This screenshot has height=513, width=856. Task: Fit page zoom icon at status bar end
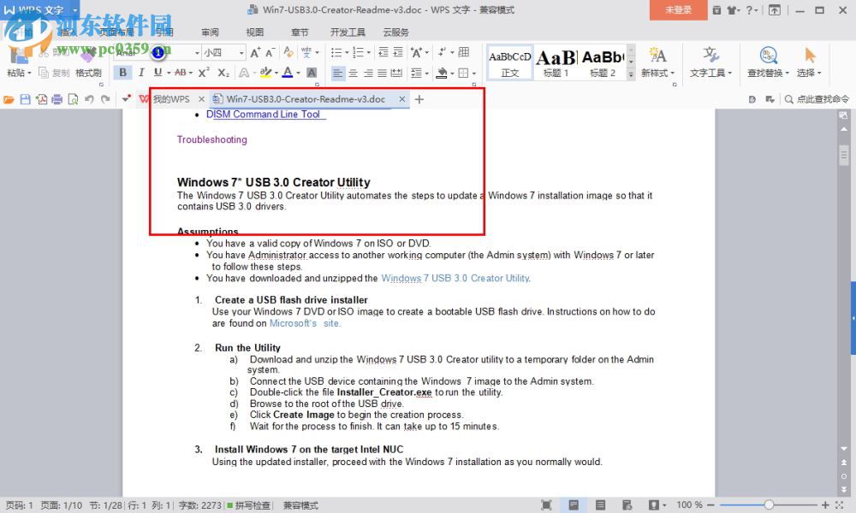coord(840,504)
